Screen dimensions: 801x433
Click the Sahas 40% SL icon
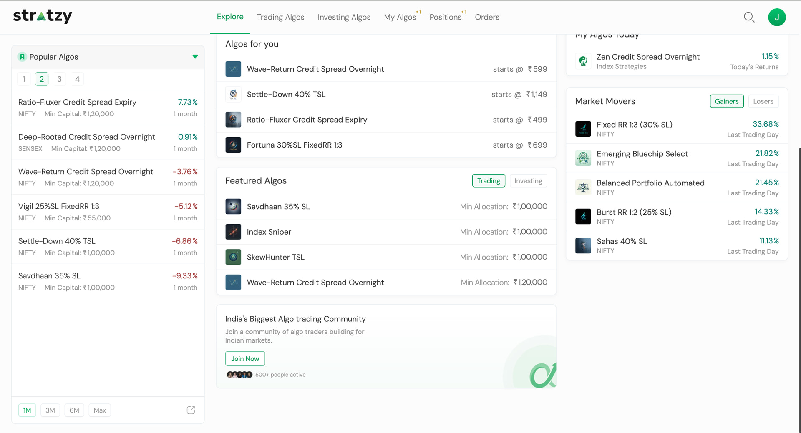(x=583, y=245)
